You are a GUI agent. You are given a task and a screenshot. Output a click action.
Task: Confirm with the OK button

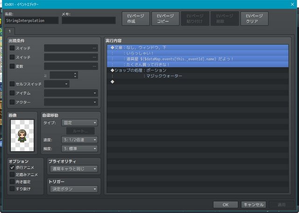226,205
